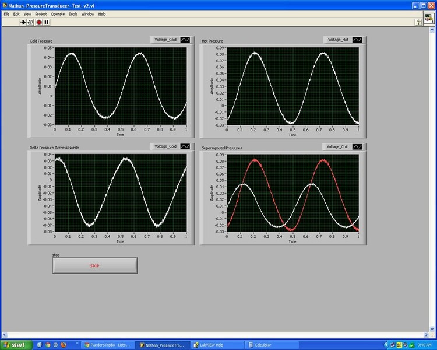
Task: Open the Operate menu
Action: tap(58, 13)
